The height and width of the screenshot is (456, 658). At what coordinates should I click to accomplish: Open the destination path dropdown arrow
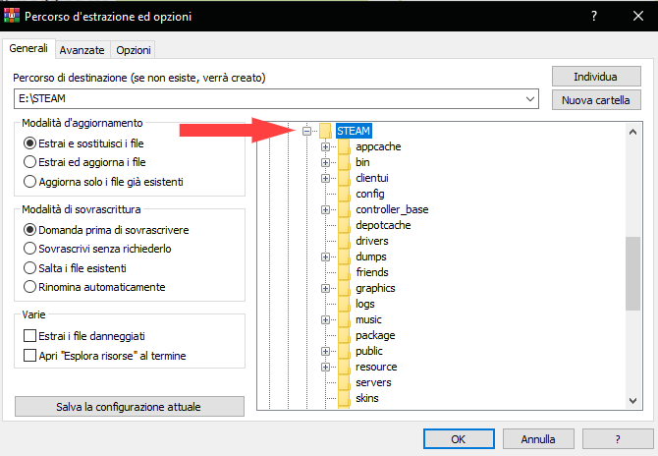[531, 99]
